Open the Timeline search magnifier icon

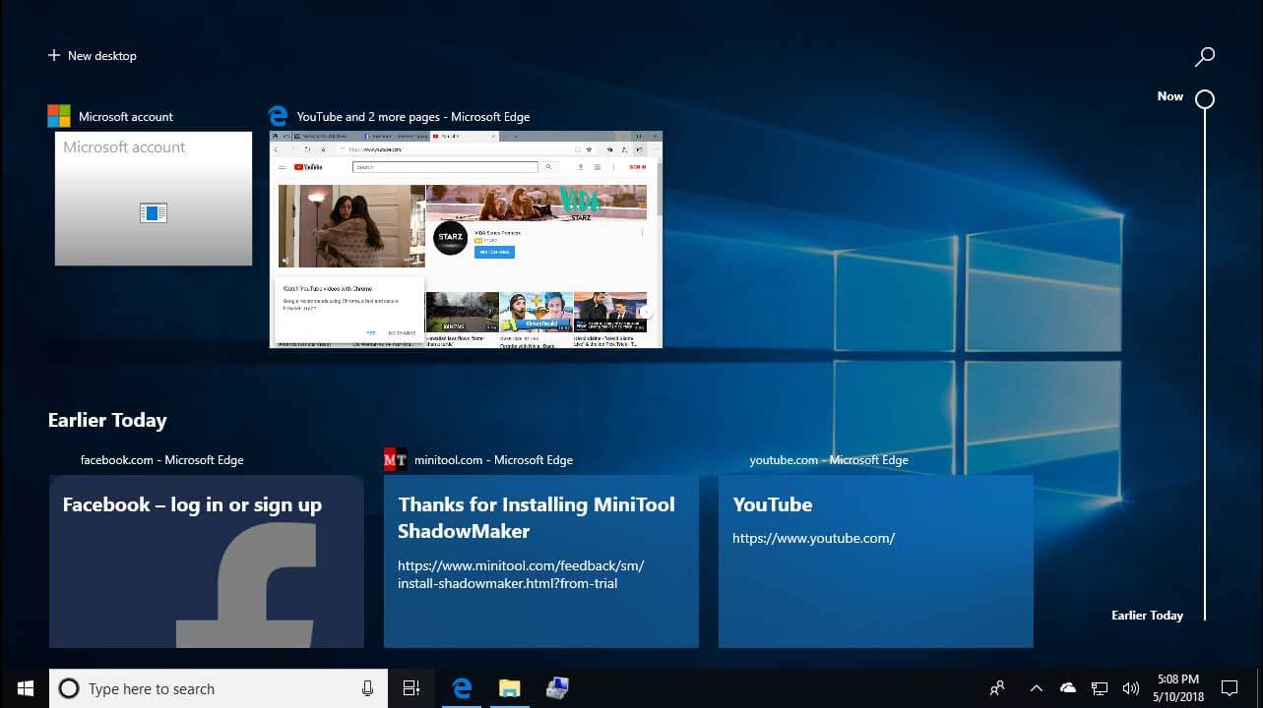(1204, 57)
